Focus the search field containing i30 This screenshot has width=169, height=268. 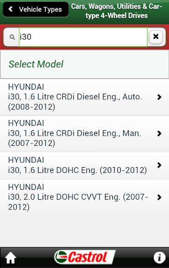tap(83, 37)
